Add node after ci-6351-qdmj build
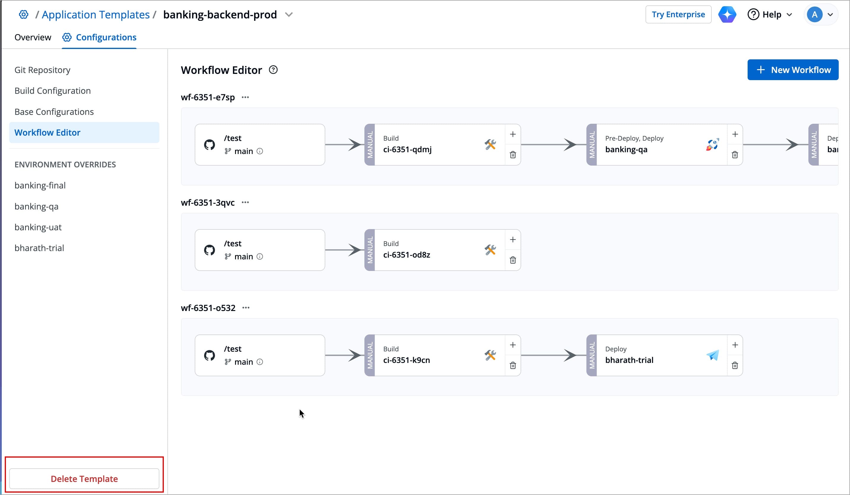 (513, 134)
